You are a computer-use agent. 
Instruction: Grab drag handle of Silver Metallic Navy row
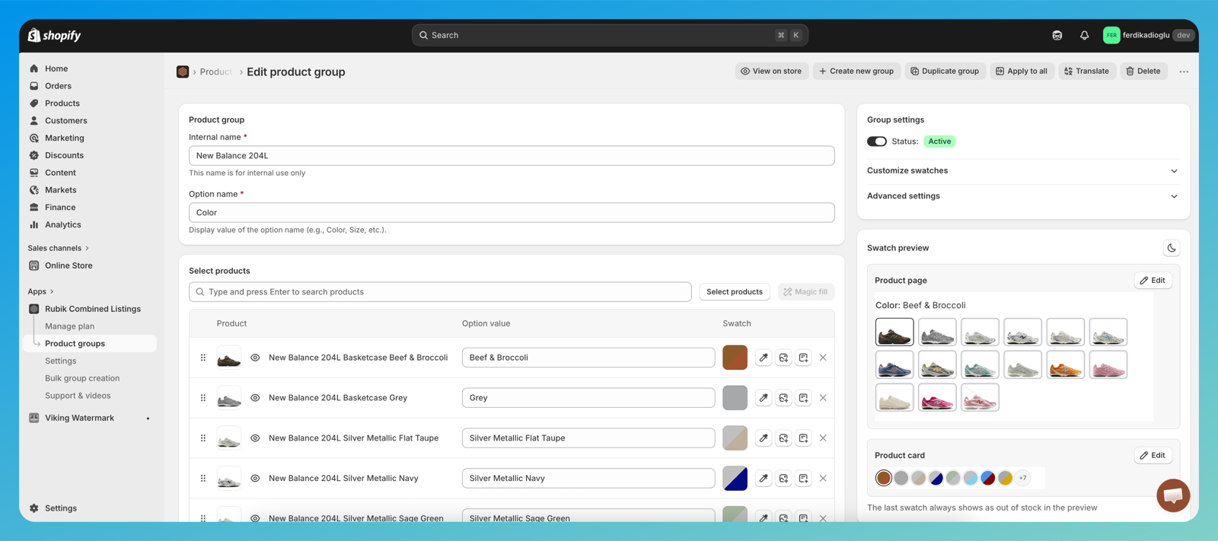[203, 479]
